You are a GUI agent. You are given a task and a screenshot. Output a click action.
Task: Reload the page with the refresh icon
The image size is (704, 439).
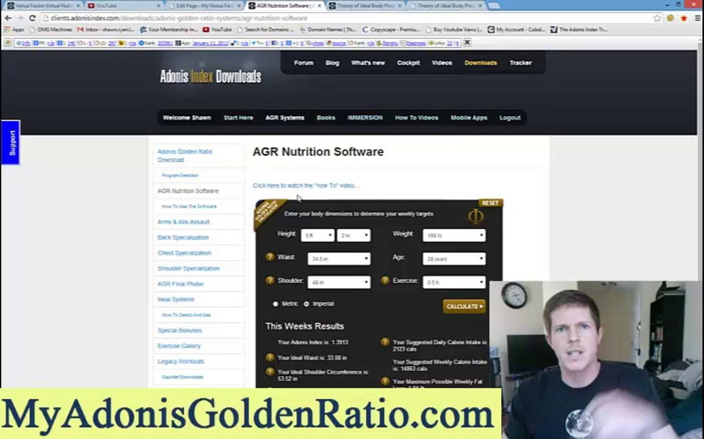pyautogui.click(x=32, y=18)
